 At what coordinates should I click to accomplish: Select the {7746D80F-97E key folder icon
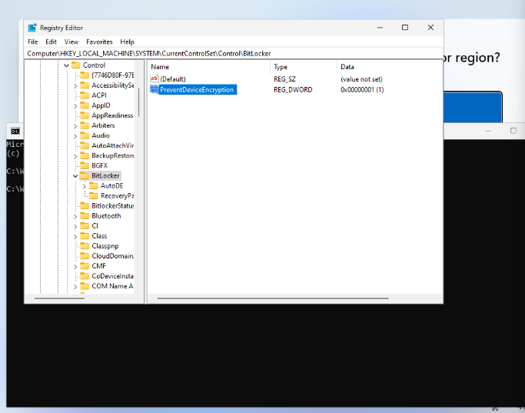click(85, 75)
